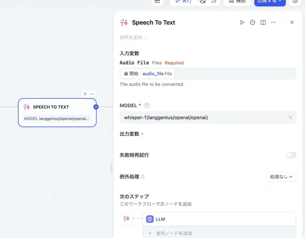Click the MODEL help question mark icon
Image resolution: width=305 pixels, height=238 pixels.
click(x=147, y=105)
